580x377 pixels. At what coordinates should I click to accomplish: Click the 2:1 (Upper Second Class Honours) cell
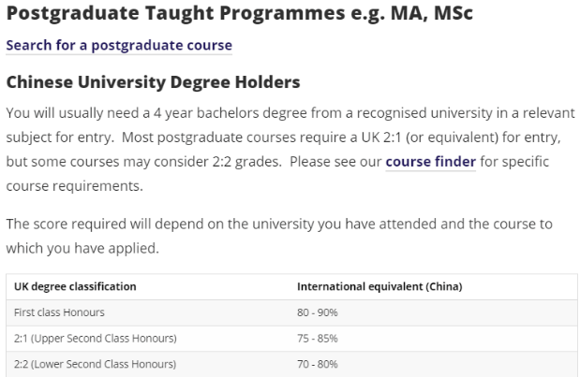(x=96, y=339)
